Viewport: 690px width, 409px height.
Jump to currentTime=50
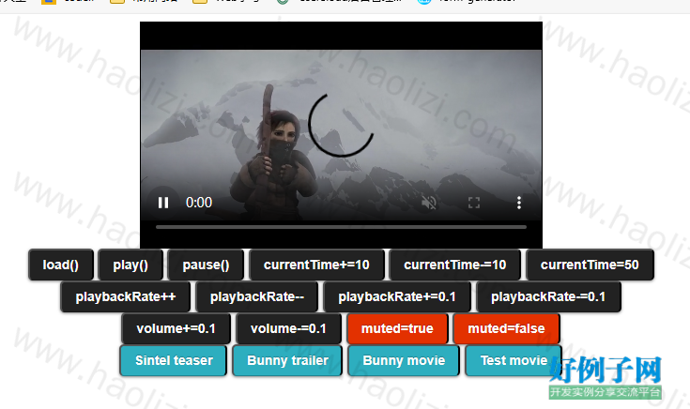[x=590, y=265]
